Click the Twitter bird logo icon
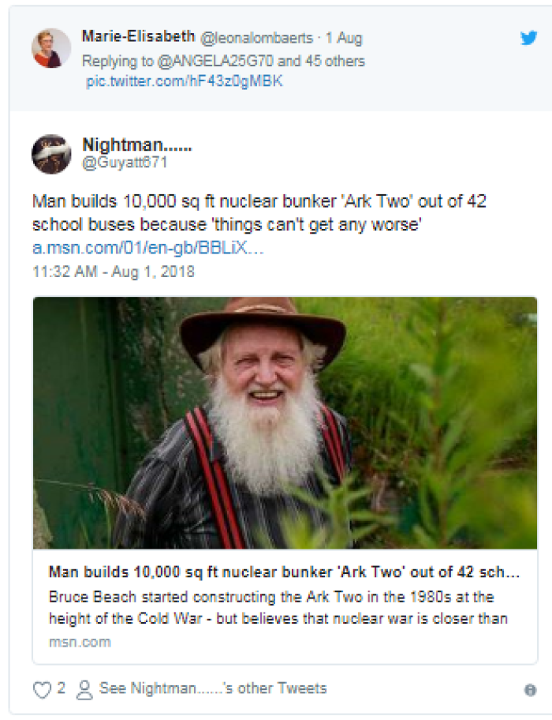Screen dimensions: 552x720 click(528, 38)
